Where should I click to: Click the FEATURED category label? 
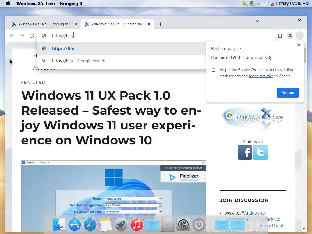pos(33,82)
